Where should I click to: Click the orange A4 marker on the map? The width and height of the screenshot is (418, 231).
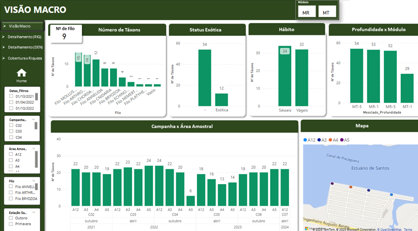351,187
